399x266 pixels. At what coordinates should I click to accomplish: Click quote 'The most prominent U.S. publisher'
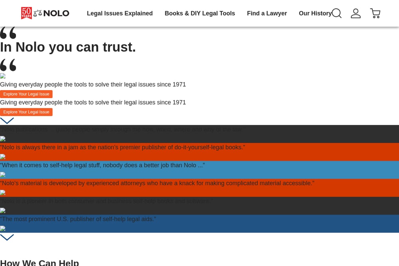pos(78,219)
